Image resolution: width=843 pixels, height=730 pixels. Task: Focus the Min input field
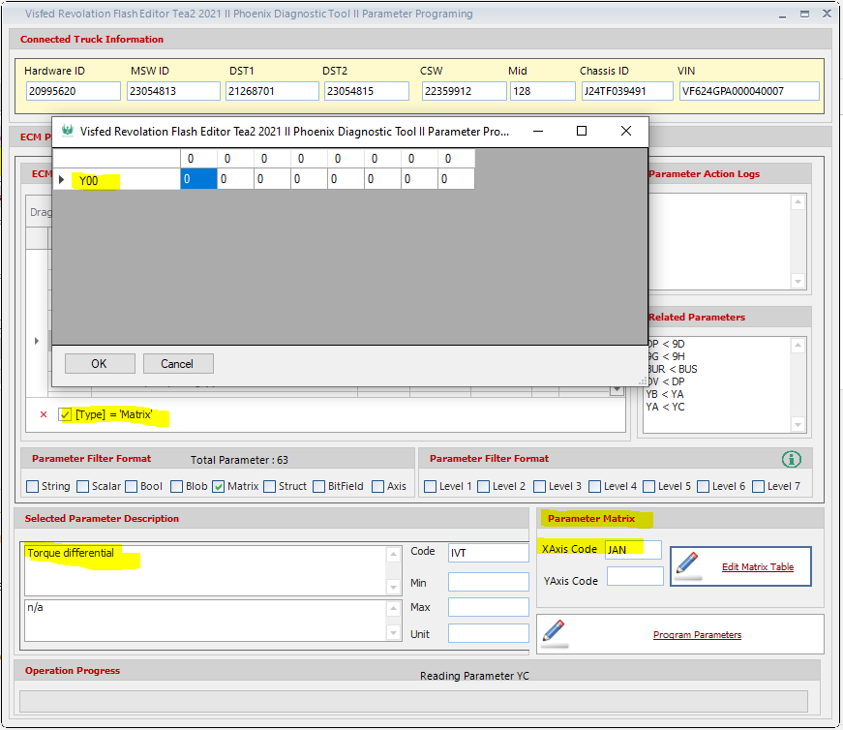pyautogui.click(x=489, y=582)
